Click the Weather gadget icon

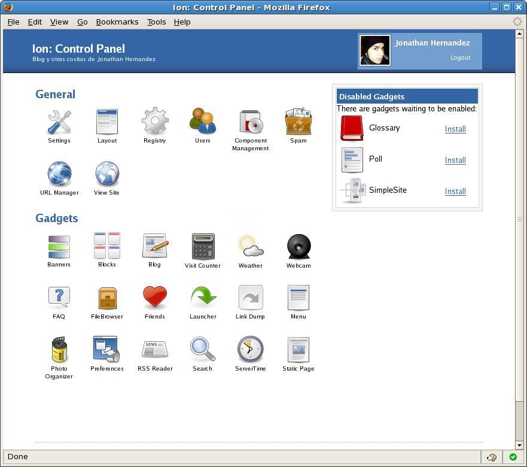pyautogui.click(x=250, y=247)
